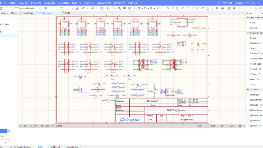Open the inch unit dropdown in toolbar
Viewport: 263px width, 148px height.
[x=94, y=8]
